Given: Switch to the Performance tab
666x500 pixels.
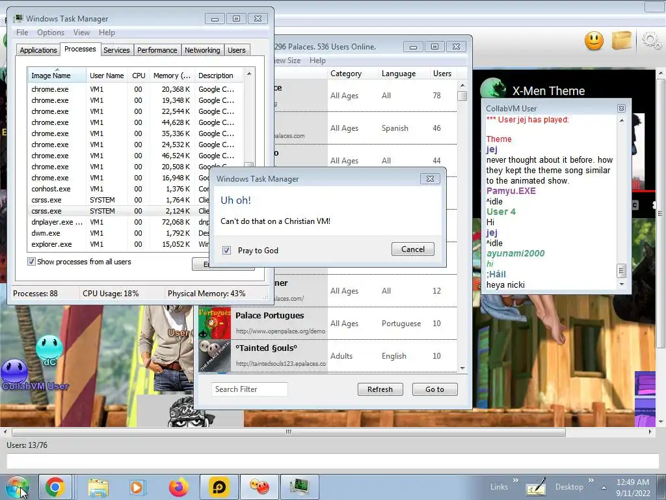Looking at the screenshot, I should (157, 50).
